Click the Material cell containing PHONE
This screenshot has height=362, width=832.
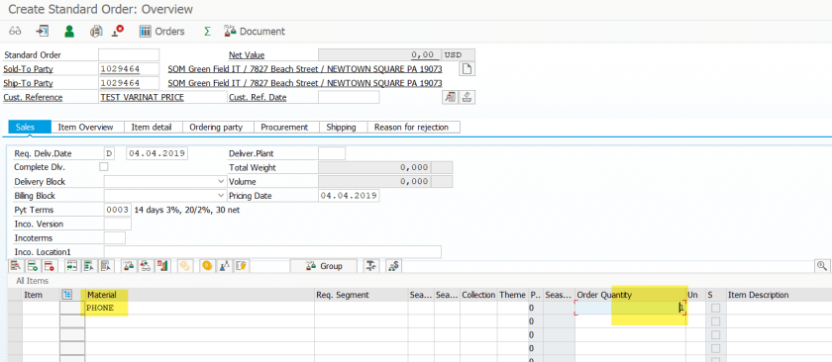point(199,308)
